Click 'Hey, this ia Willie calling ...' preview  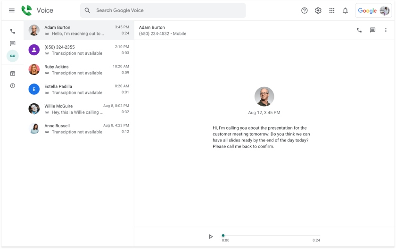(x=77, y=112)
